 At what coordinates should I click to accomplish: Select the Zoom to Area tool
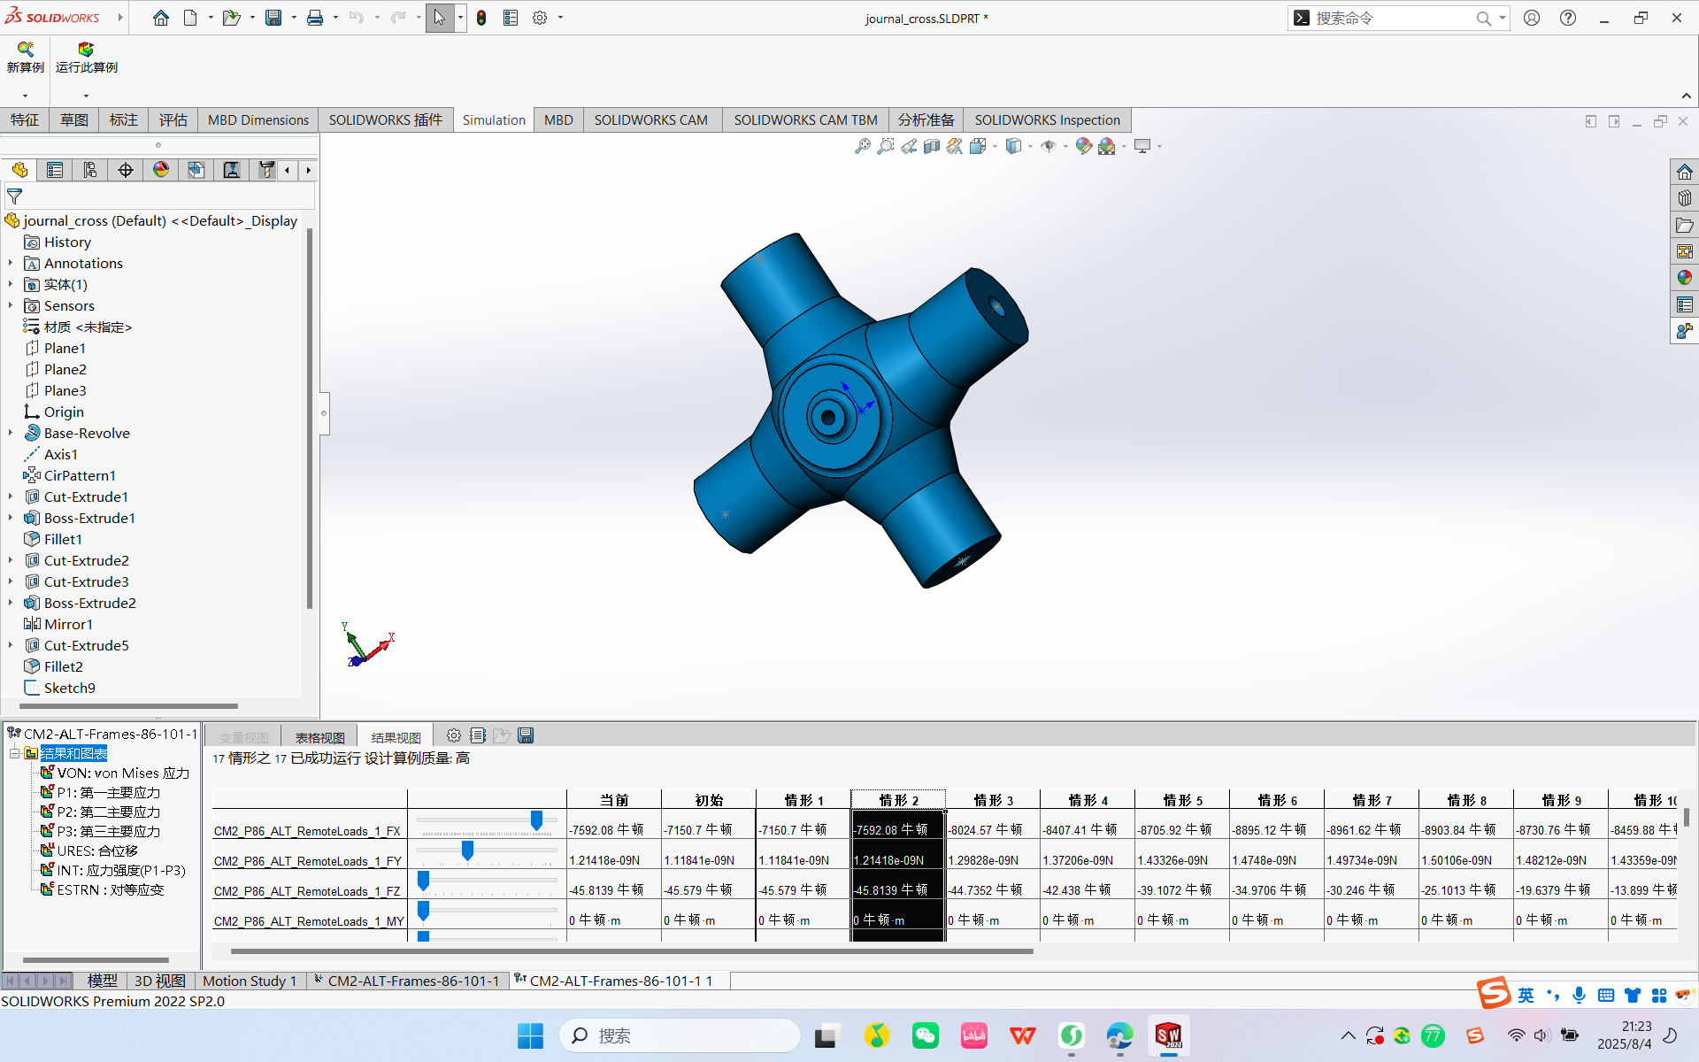[886, 146]
